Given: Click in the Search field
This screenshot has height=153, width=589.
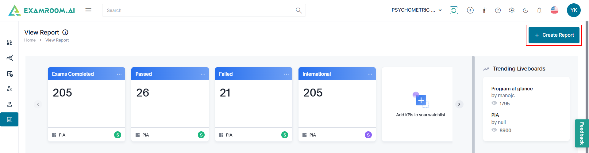Looking at the screenshot, I should tap(199, 10).
